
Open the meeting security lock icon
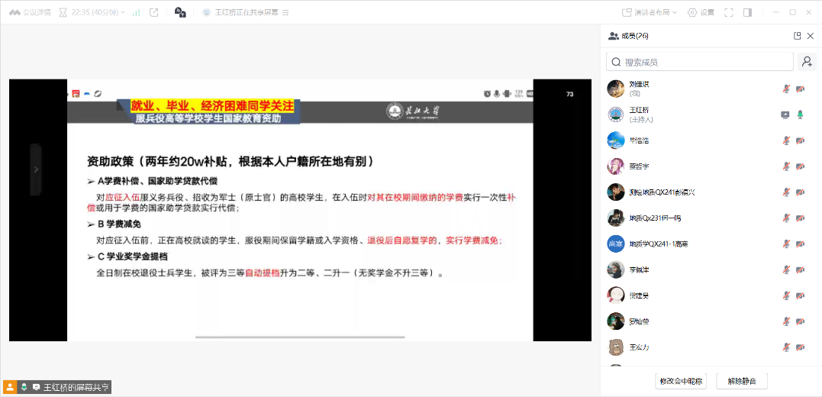180,12
